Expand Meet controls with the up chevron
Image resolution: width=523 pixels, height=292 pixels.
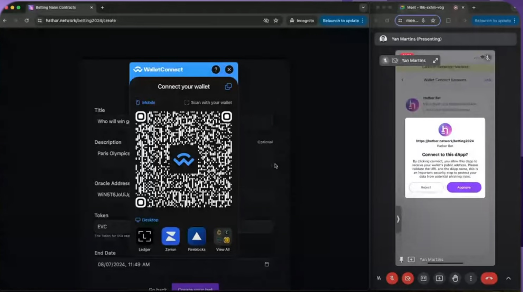(x=509, y=278)
